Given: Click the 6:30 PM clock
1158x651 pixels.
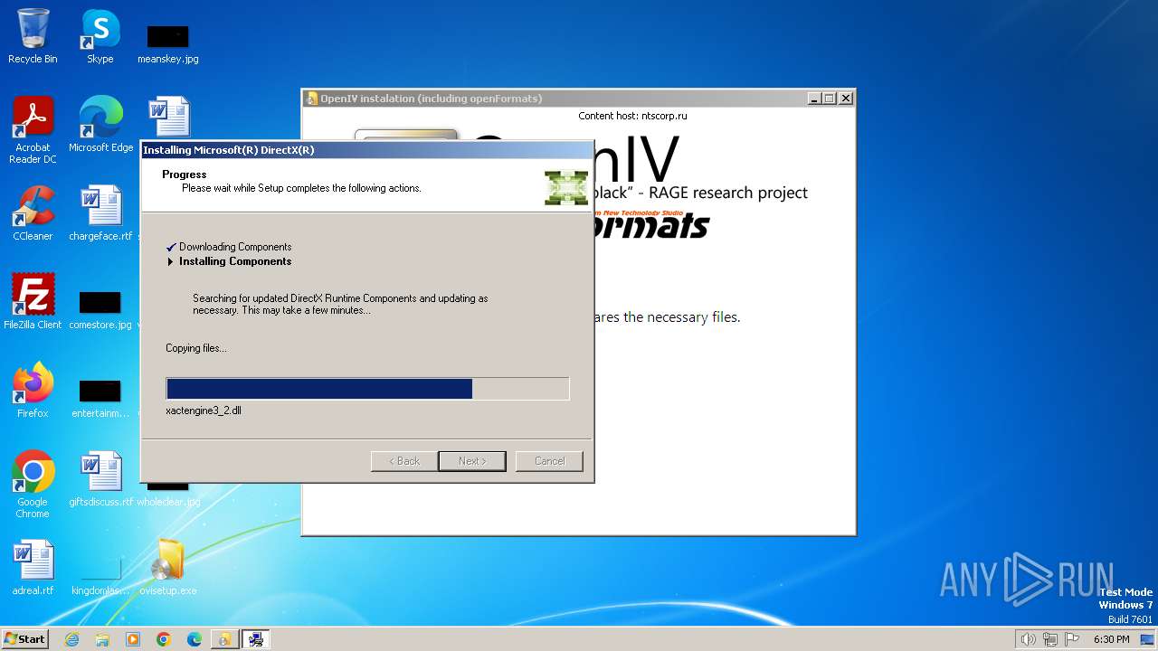Looking at the screenshot, I should tap(1112, 639).
